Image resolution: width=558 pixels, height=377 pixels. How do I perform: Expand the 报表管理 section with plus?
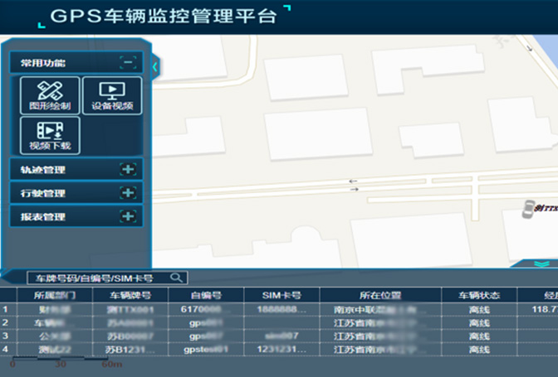tap(127, 217)
